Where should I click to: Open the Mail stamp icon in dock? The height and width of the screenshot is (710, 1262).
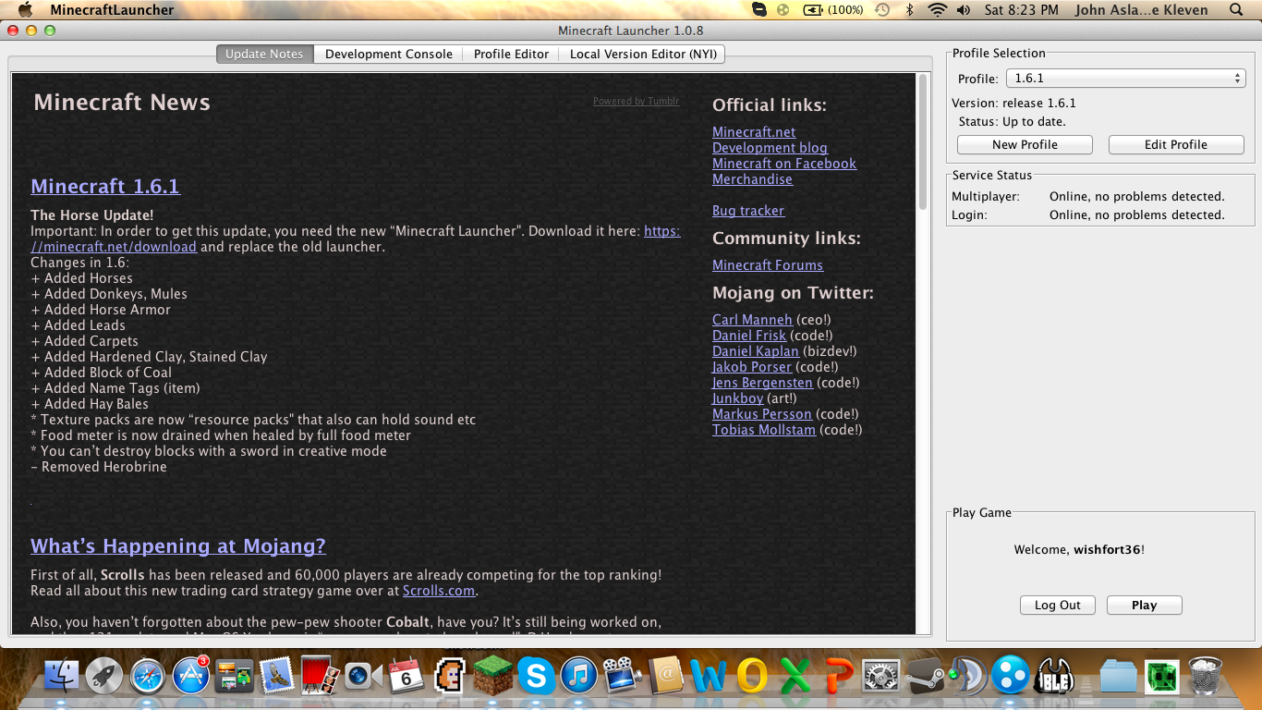click(x=277, y=675)
